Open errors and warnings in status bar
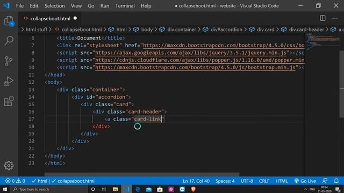The image size is (344, 193). (15, 181)
